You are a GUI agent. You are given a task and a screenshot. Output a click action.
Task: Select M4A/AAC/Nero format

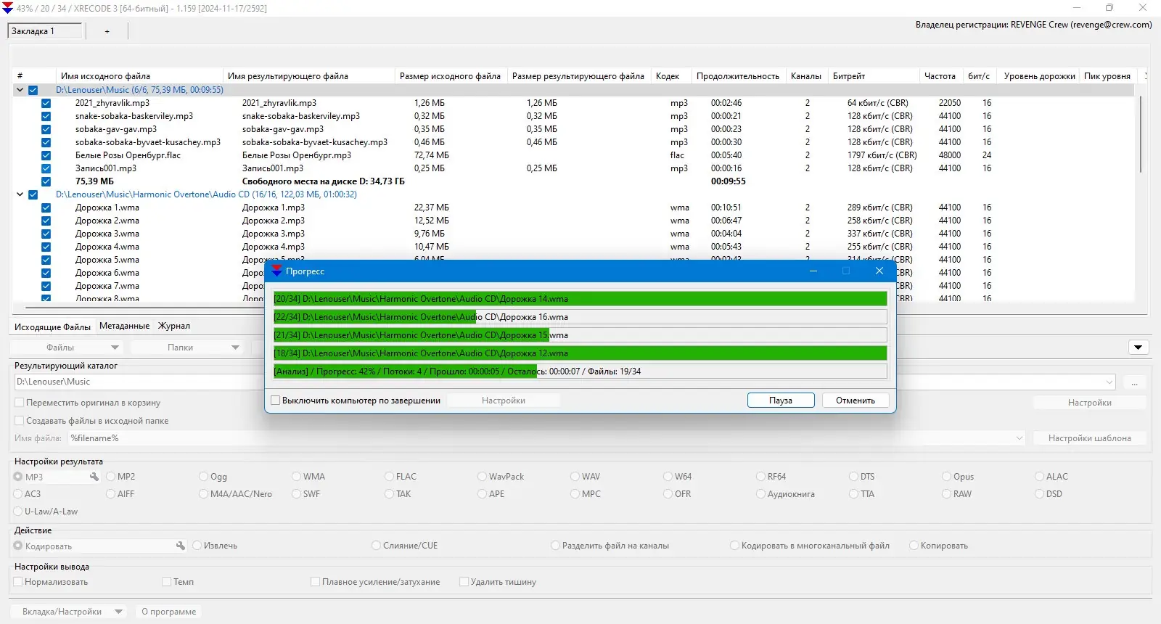pos(204,494)
